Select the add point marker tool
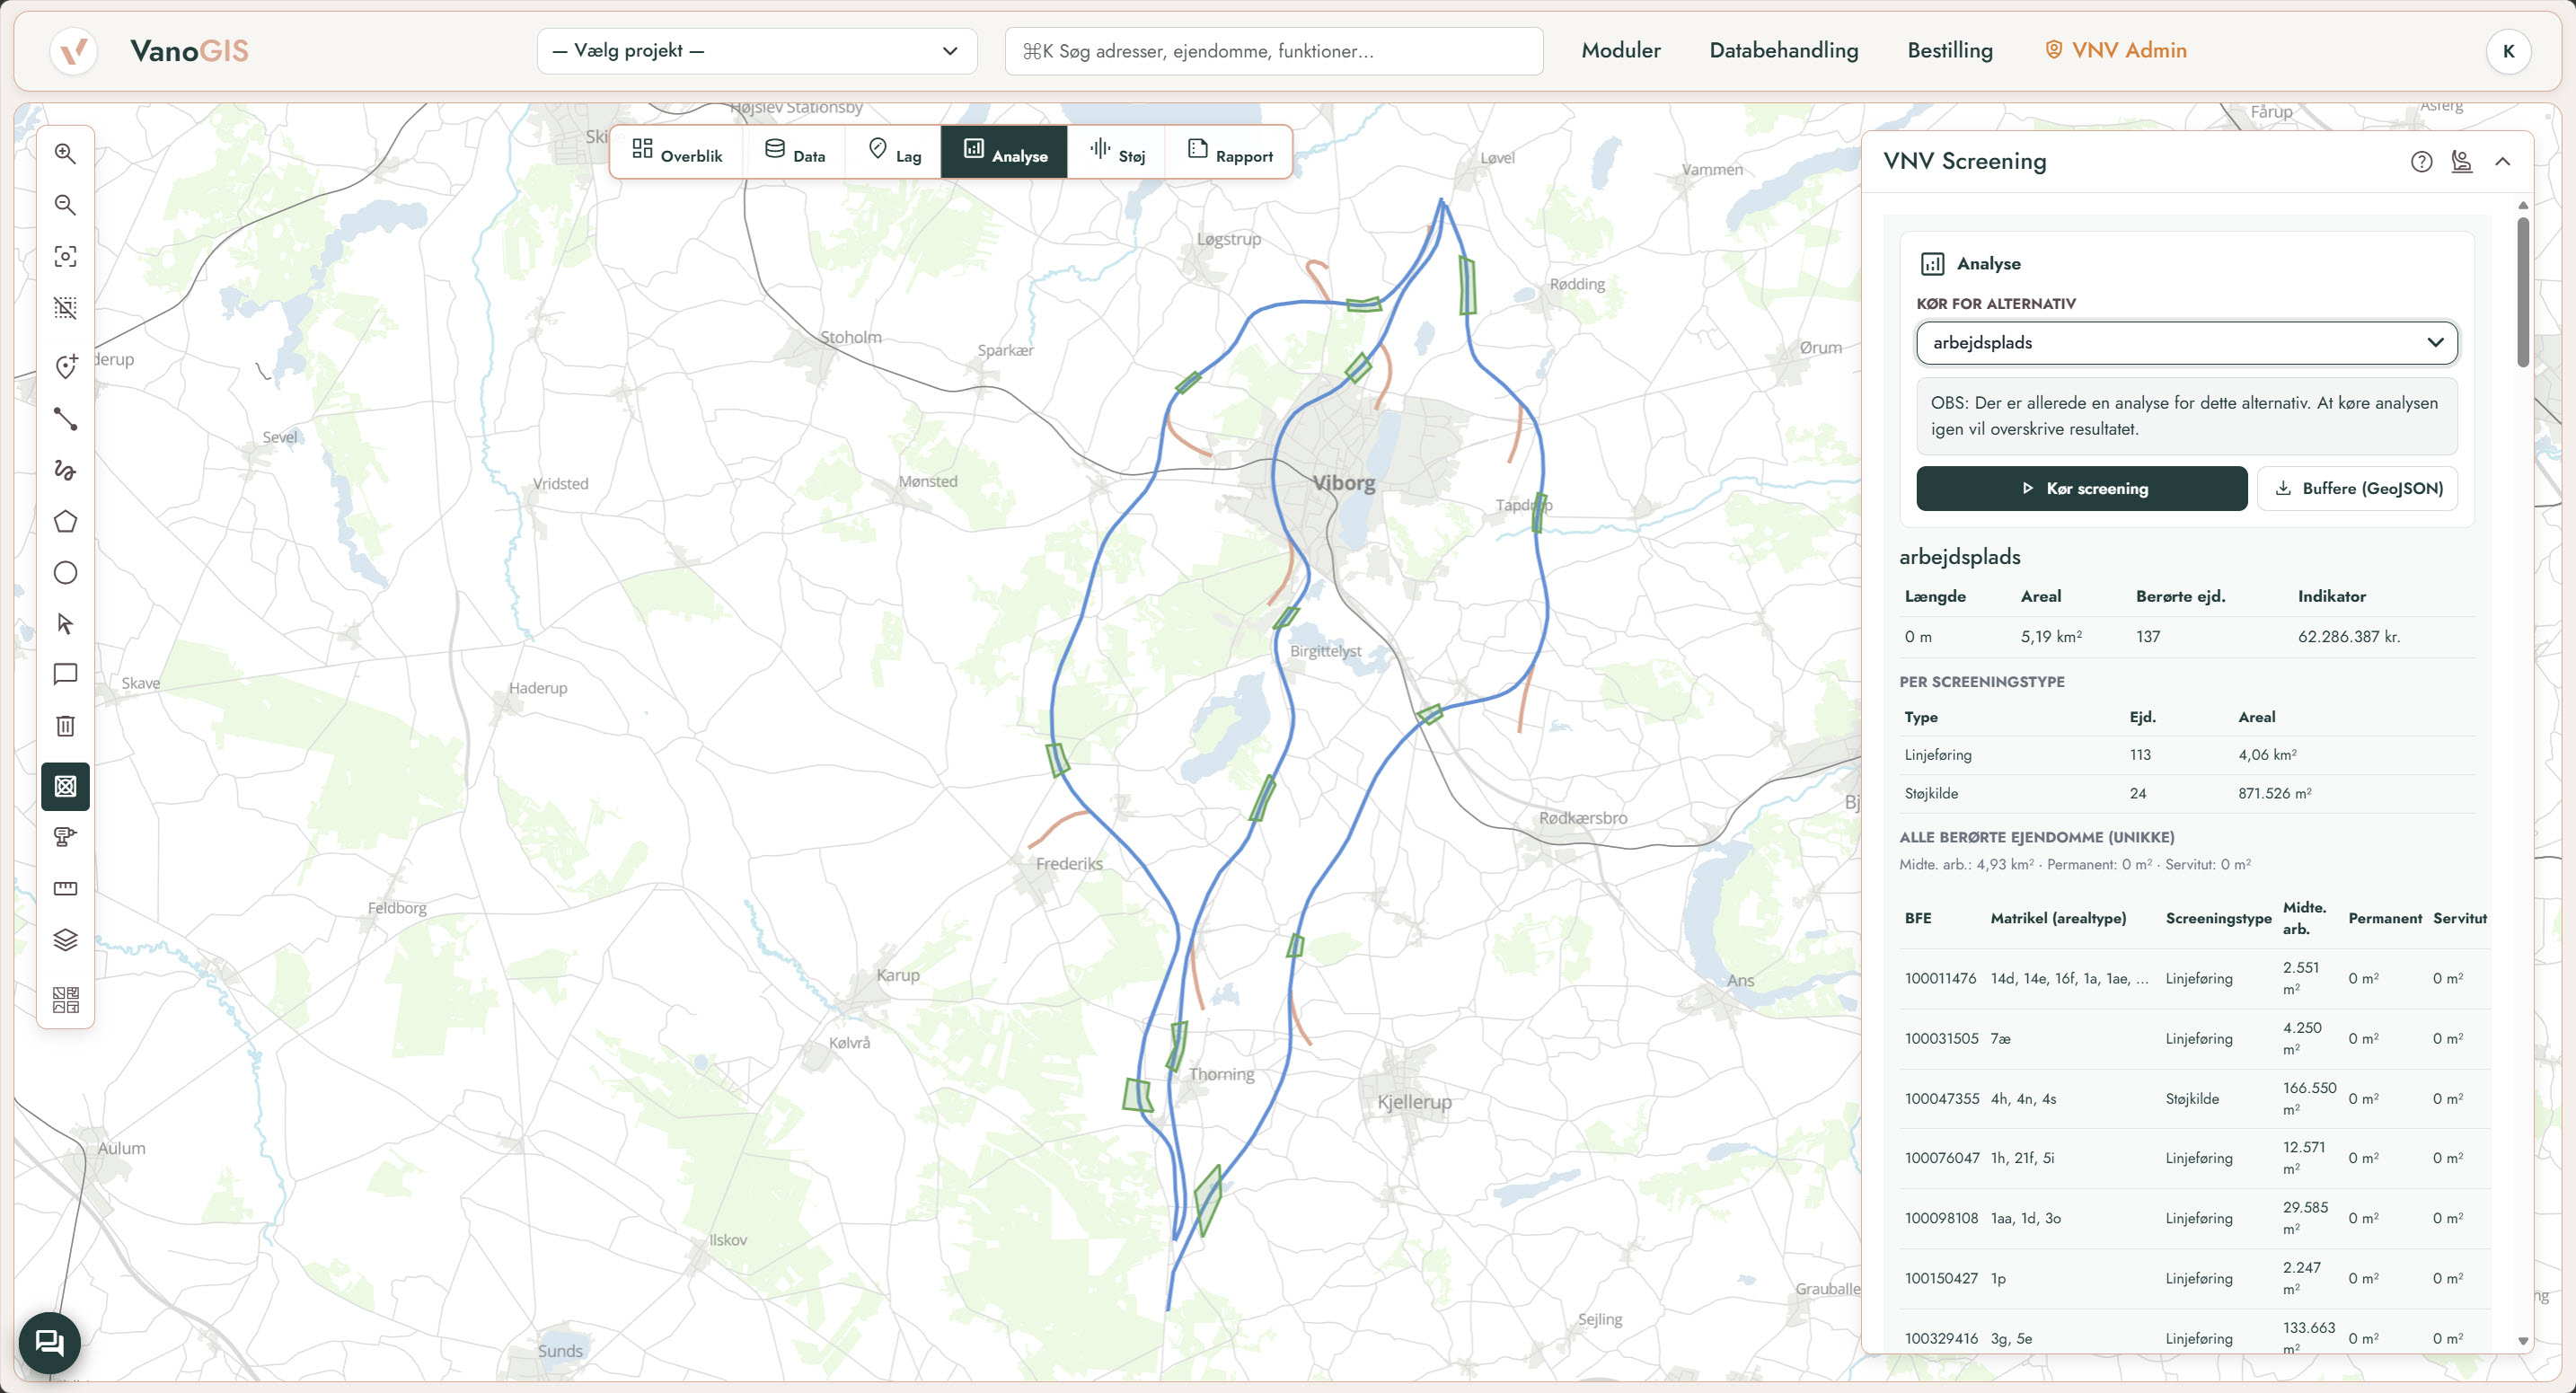Viewport: 2576px width, 1393px height. click(65, 366)
